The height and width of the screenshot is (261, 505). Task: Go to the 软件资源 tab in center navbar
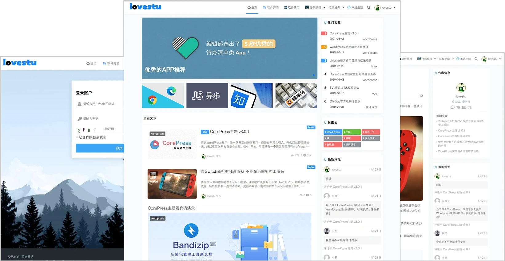tap(271, 7)
